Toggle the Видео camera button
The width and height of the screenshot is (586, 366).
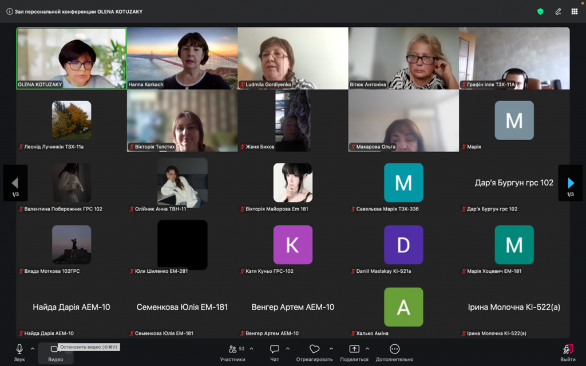coord(56,353)
